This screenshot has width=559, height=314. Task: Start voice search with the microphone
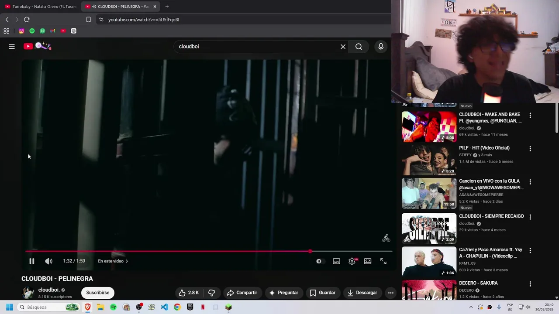pos(381,47)
